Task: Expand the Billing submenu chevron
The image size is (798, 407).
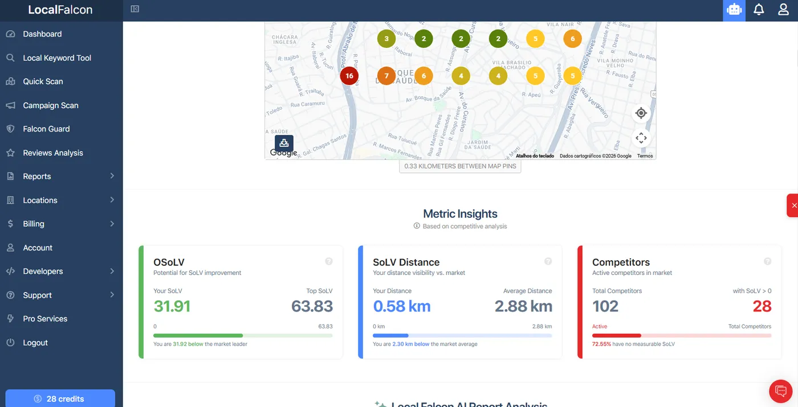Action: [x=112, y=224]
